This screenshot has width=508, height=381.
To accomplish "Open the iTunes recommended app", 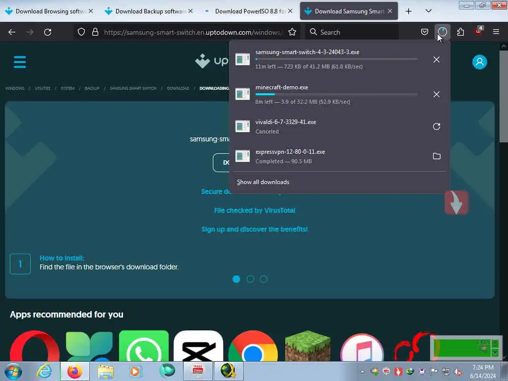I will pos(362,347).
